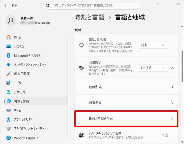Viewport: 184px width, 144px height.
Task: Click the 通貨形式 row label
Action: point(95,103)
